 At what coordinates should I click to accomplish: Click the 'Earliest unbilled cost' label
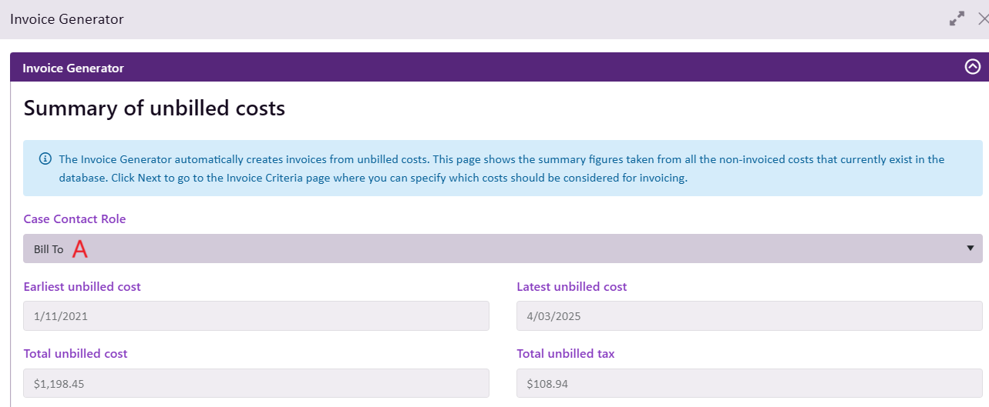point(82,287)
